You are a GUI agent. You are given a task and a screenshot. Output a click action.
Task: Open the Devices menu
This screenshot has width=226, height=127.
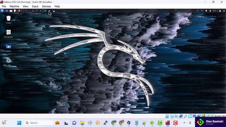pos(46,6)
